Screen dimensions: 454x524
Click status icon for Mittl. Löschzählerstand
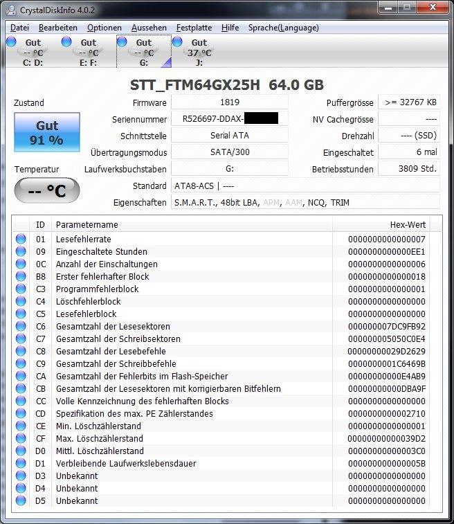21,451
